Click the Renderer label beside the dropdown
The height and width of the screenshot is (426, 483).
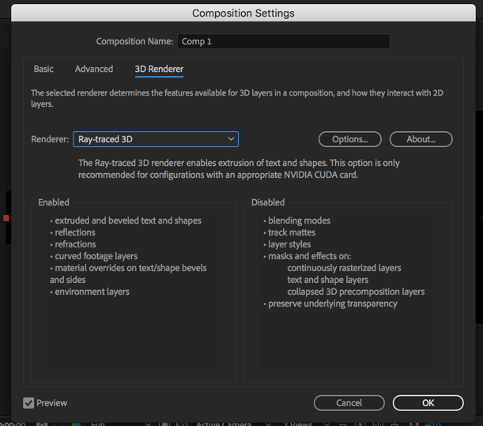click(50, 140)
